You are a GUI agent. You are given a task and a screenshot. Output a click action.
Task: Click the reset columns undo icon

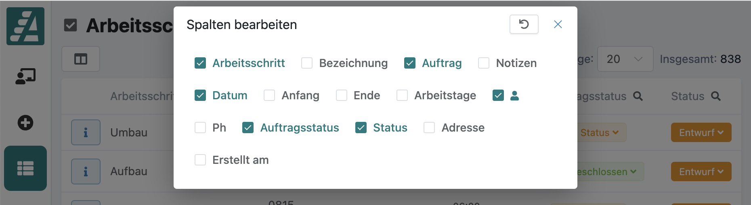[524, 24]
